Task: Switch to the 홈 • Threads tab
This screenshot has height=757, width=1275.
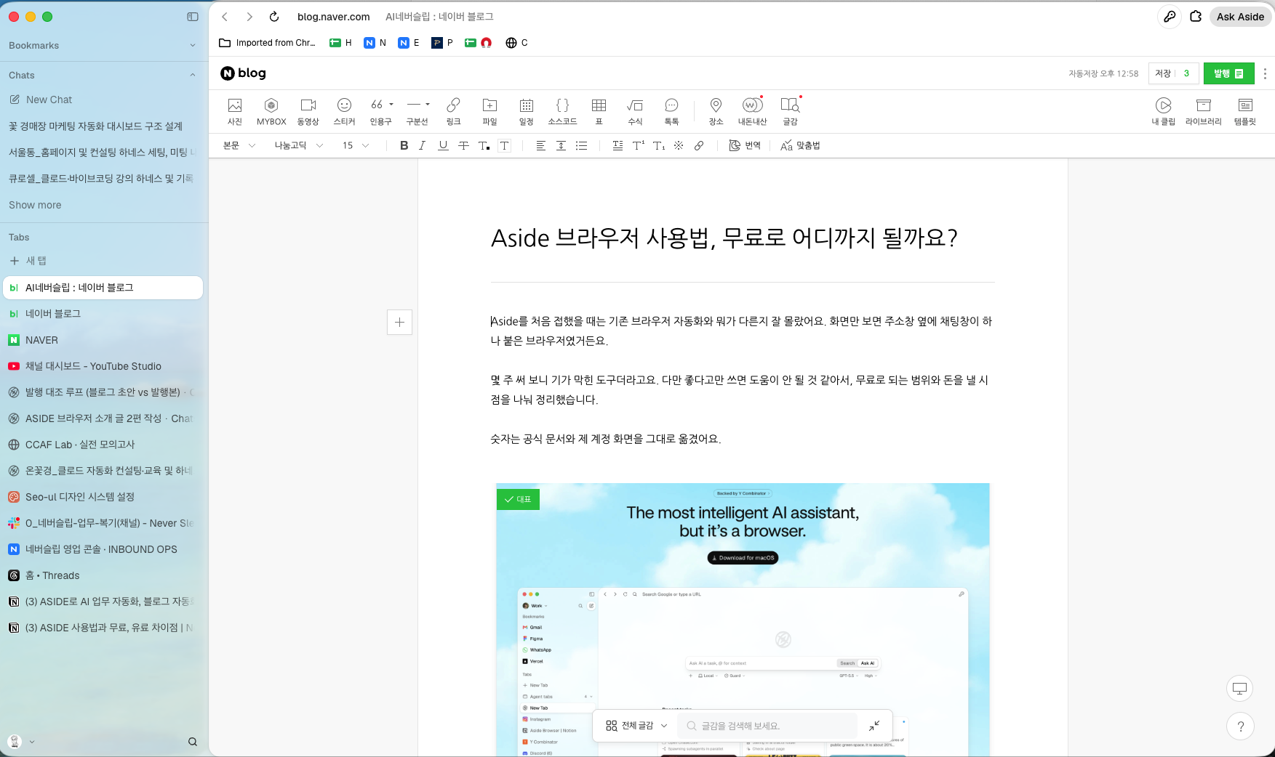Action: pyautogui.click(x=103, y=575)
